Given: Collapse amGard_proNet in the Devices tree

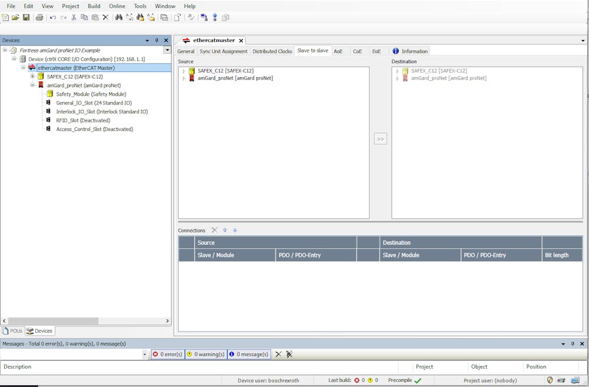Looking at the screenshot, I should 32,85.
